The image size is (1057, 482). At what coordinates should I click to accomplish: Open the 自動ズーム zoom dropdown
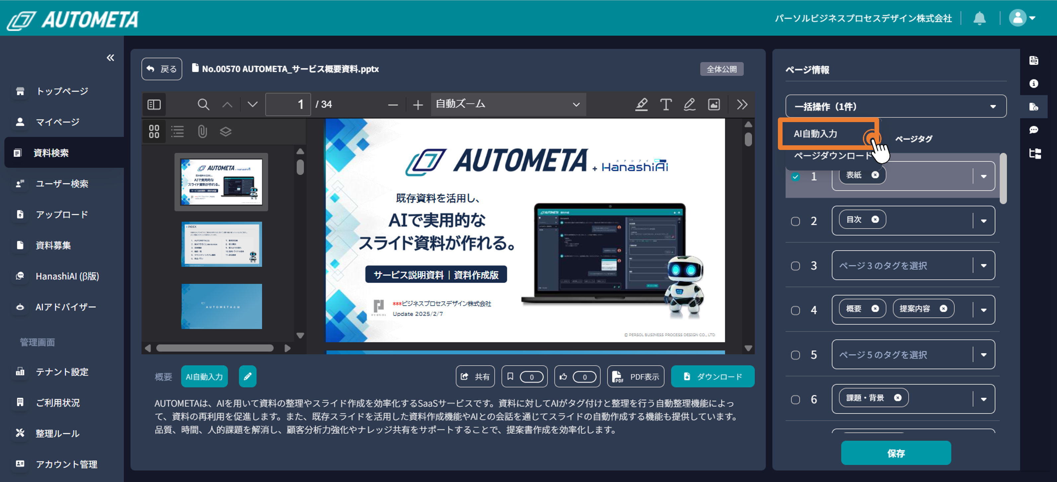point(508,104)
